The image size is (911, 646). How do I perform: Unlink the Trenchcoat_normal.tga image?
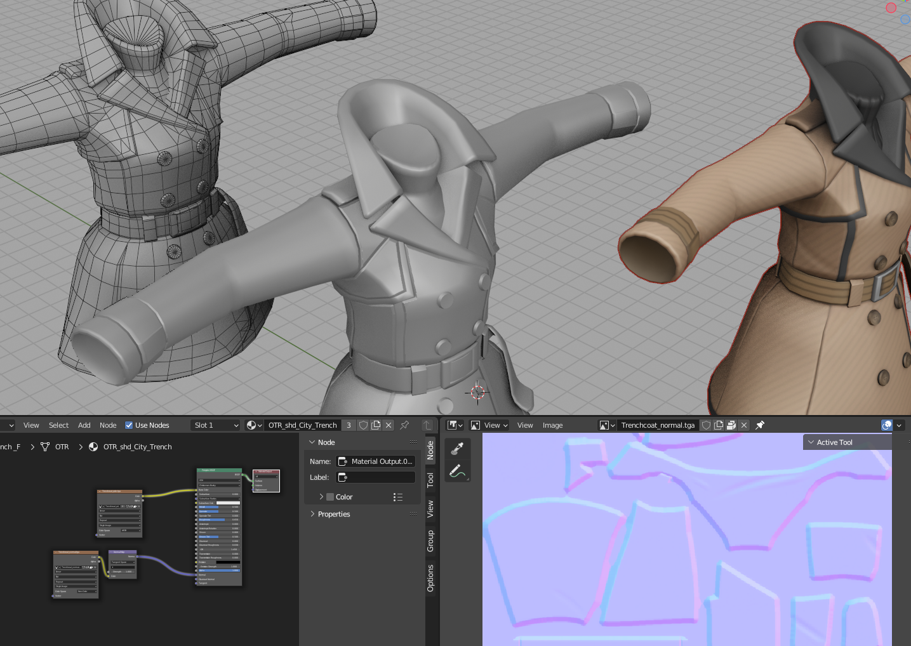coord(744,425)
